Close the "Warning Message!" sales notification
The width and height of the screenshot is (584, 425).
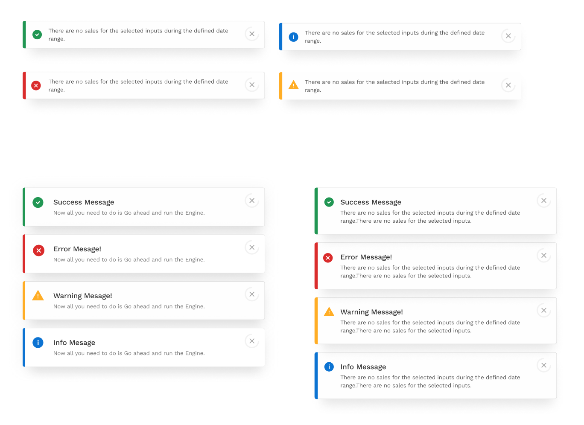pos(543,310)
